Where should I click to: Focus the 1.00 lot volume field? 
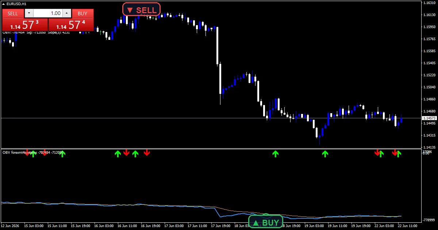coord(48,13)
